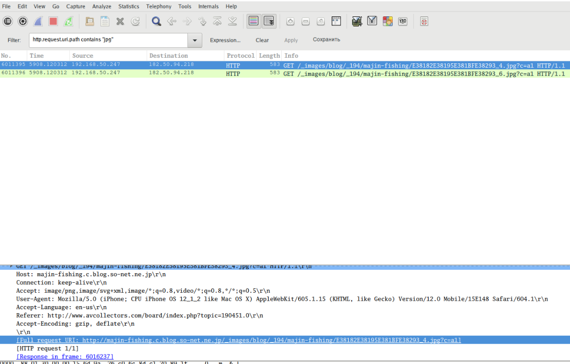Screen dimensions: 570x364
Task: Open the Statistics menu
Action: pos(128,6)
